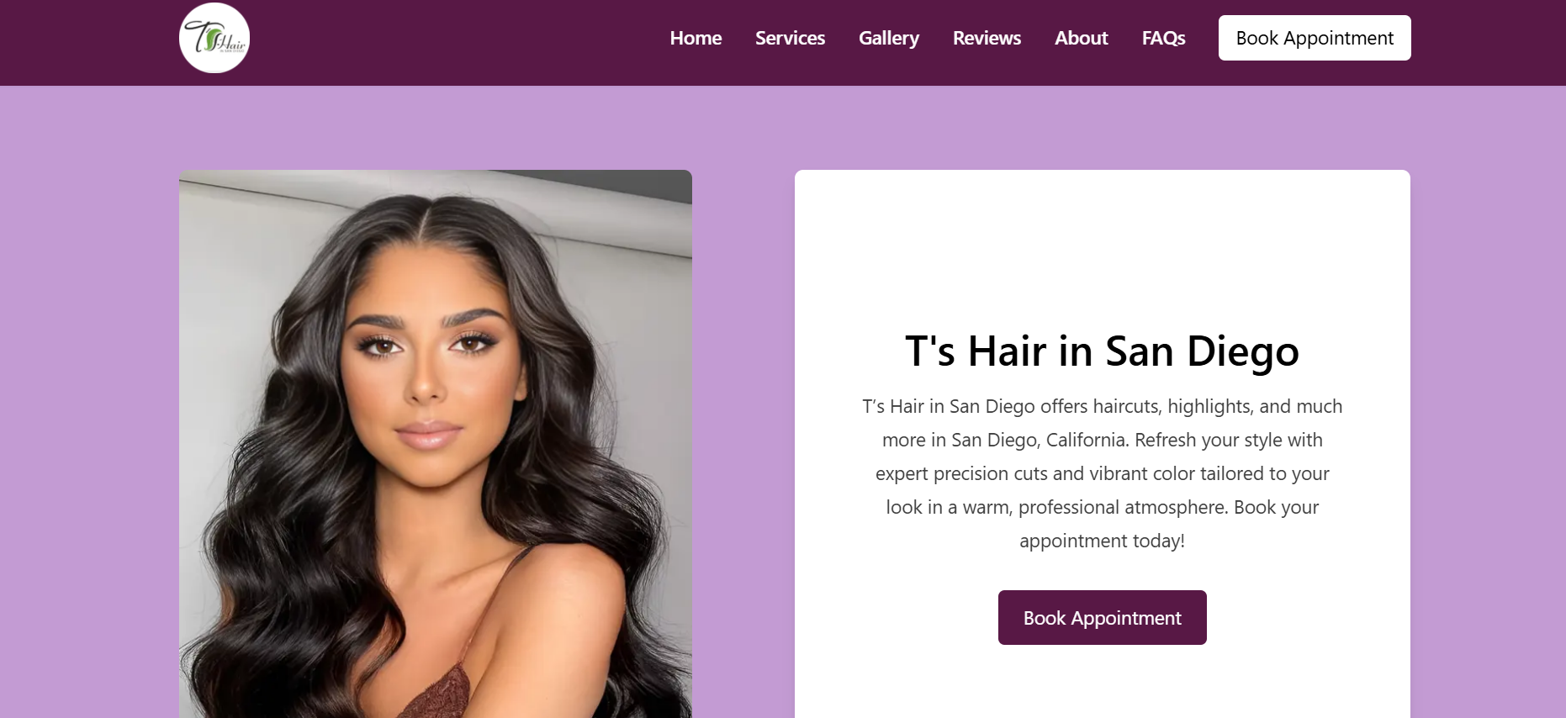
Task: Click the white Book Appointment header button
Action: click(1315, 38)
